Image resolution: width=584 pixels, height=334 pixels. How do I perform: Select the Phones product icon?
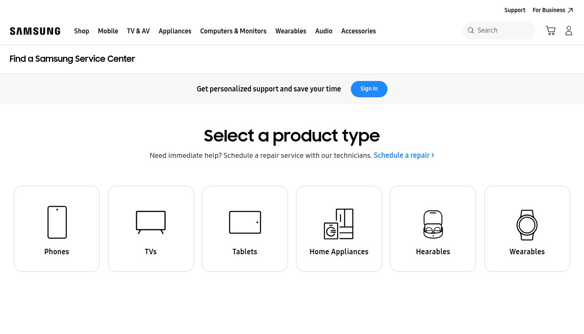[57, 222]
